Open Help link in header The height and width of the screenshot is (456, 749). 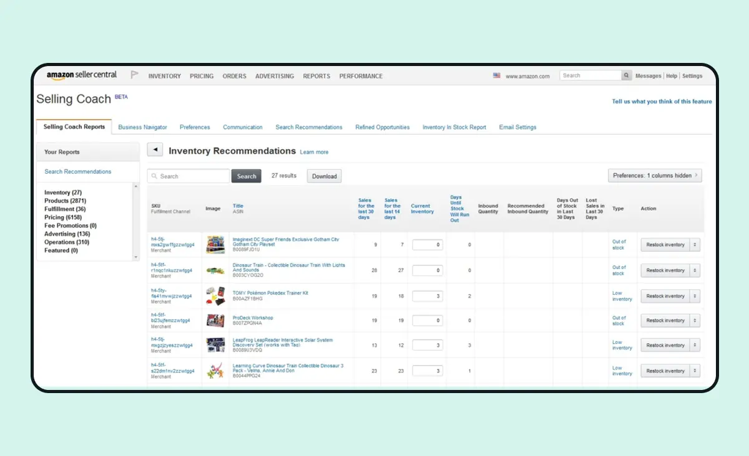click(x=672, y=76)
